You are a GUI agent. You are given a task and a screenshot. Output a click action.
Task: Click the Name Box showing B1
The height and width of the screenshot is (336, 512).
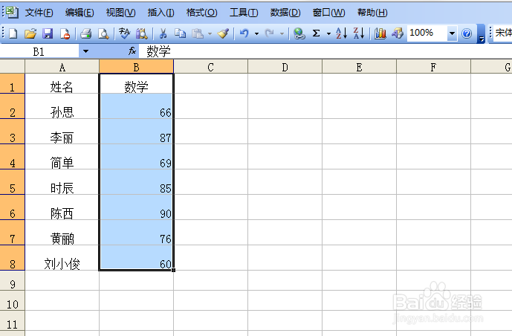point(39,51)
